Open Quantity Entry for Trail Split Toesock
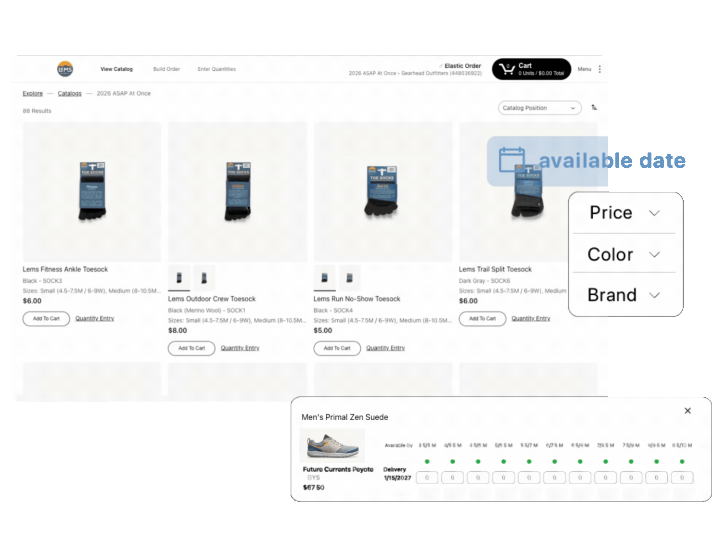 531,319
